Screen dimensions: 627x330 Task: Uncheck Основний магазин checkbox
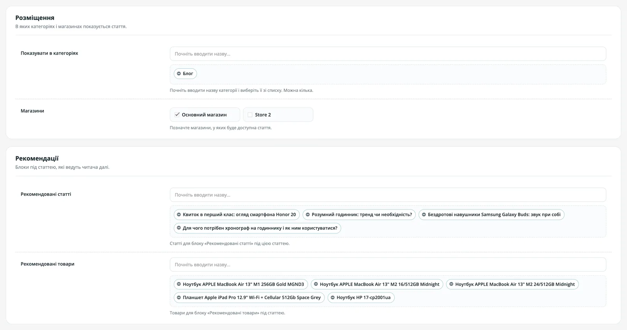177,115
